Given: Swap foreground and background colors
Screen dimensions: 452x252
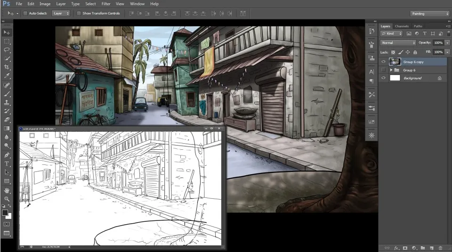Looking at the screenshot, I should tap(9, 206).
